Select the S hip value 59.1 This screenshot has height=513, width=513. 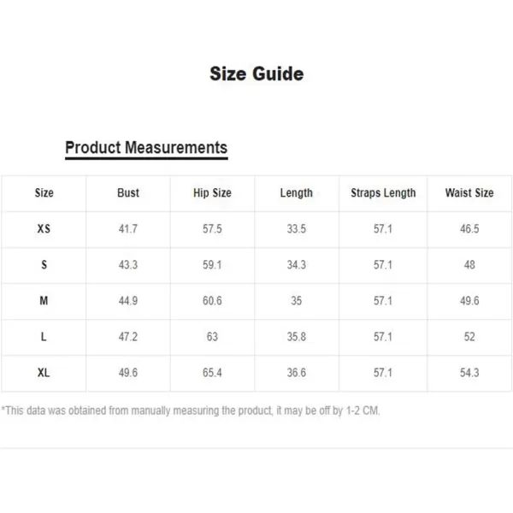click(212, 265)
